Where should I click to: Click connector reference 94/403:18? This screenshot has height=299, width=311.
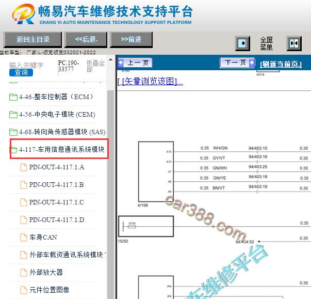pos(258,177)
